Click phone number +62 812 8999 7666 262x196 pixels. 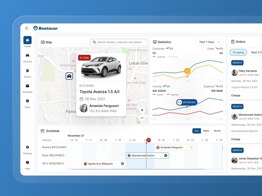coord(103,111)
